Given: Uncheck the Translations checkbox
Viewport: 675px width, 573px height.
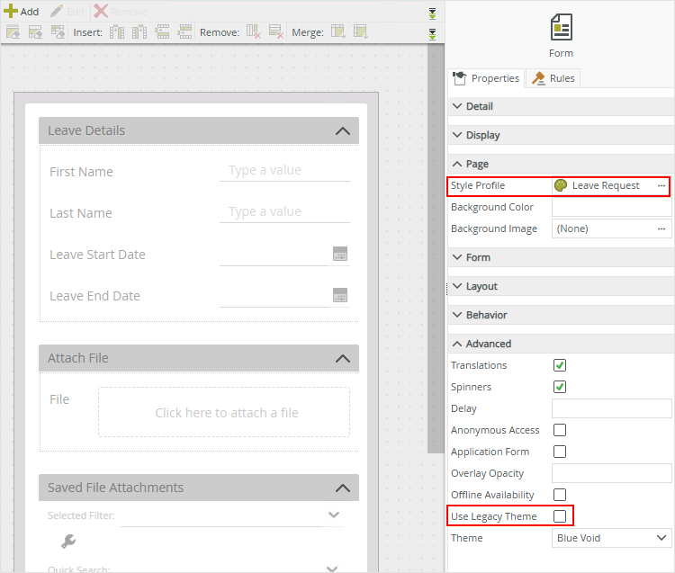Looking at the screenshot, I should tap(560, 365).
